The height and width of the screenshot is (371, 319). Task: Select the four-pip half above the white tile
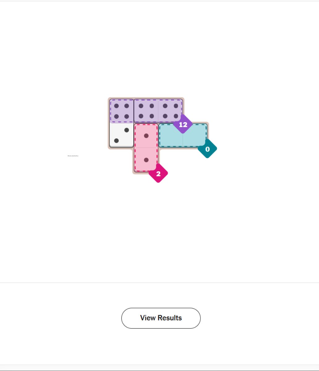(122, 111)
